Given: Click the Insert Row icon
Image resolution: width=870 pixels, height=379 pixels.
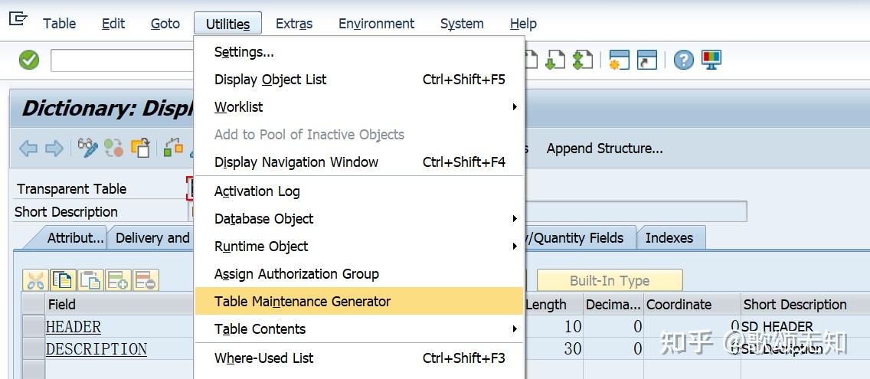Looking at the screenshot, I should [118, 280].
